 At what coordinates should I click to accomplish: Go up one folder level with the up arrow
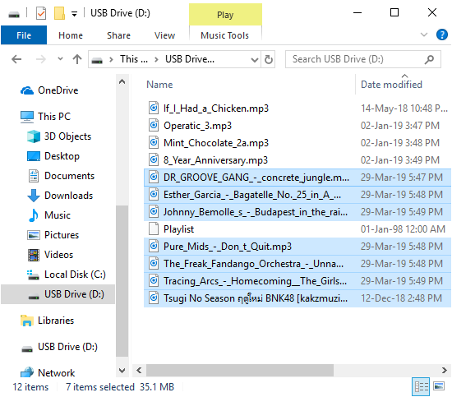click(x=77, y=59)
